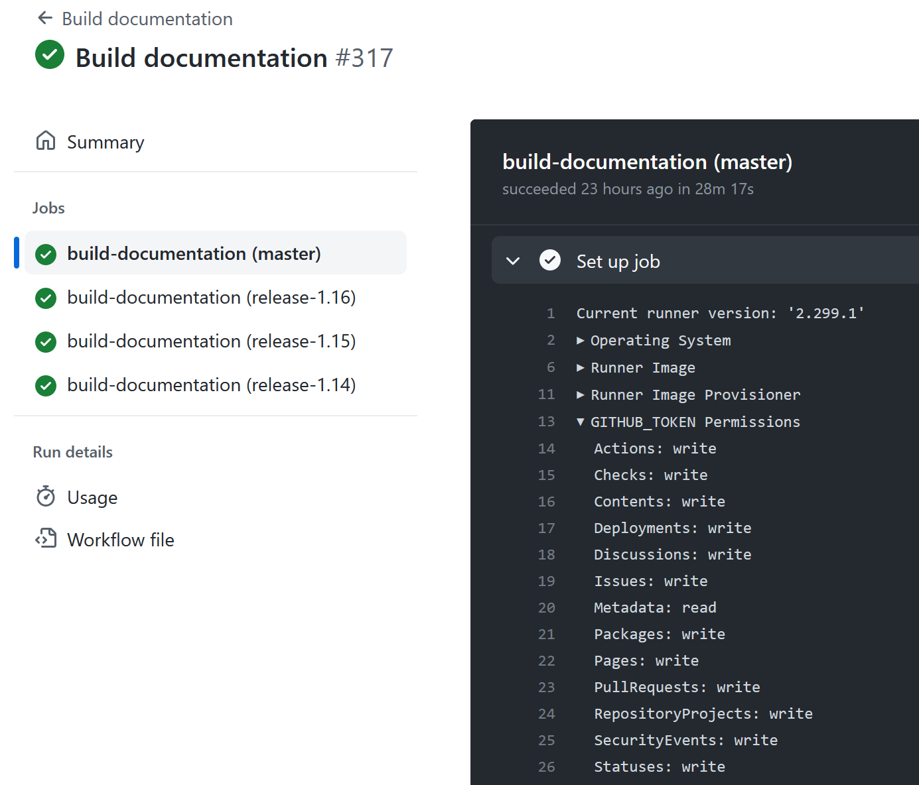Click success icon for release-1.15 job
919x785 pixels.
46,342
